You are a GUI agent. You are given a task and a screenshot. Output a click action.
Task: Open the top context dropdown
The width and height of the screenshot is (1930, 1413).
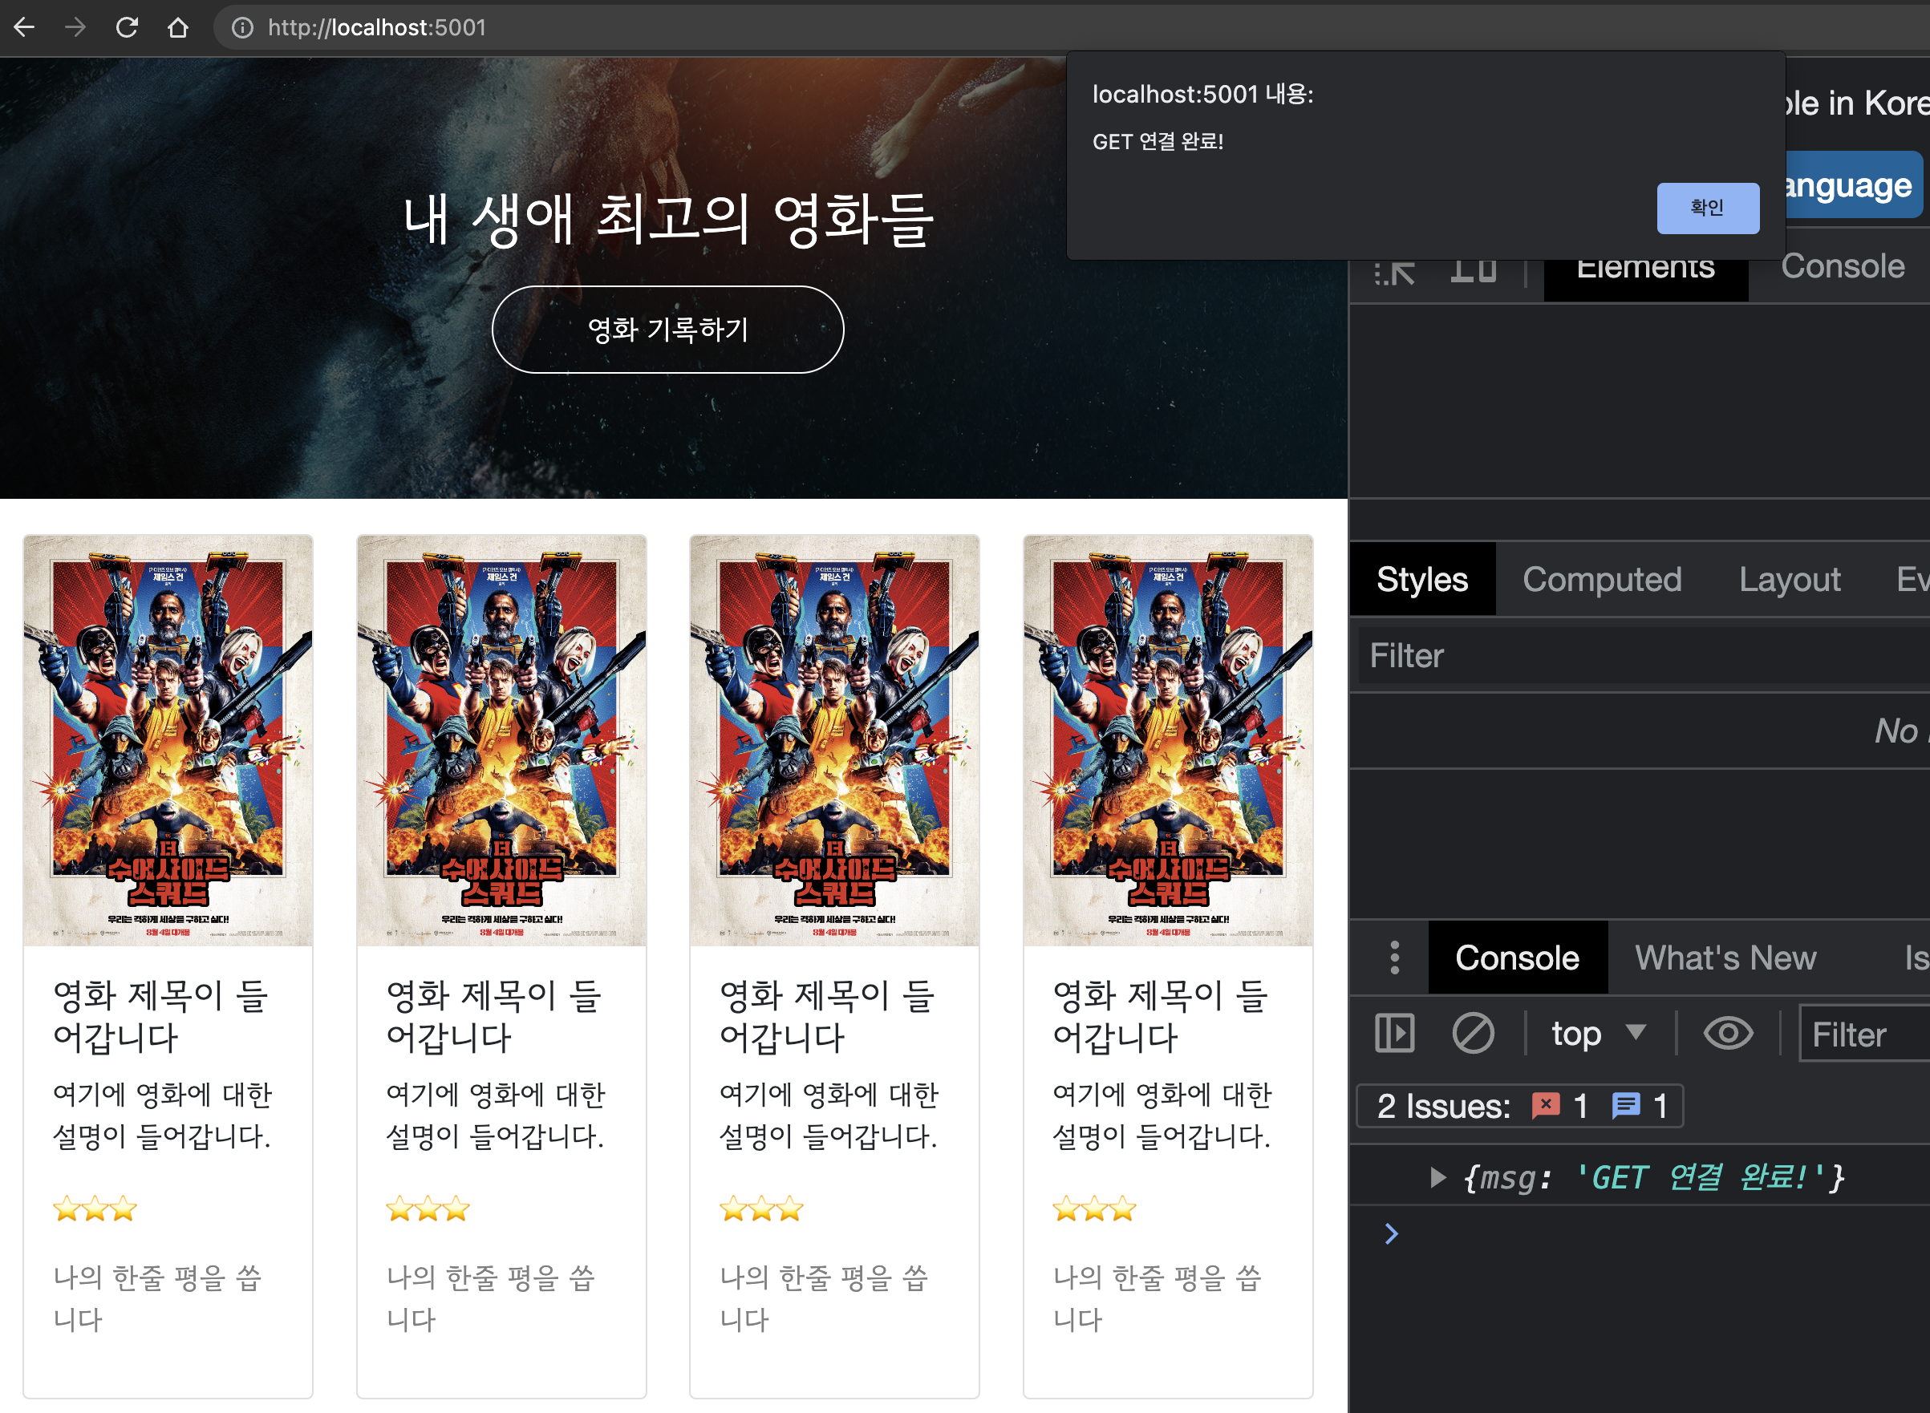coord(1597,1033)
